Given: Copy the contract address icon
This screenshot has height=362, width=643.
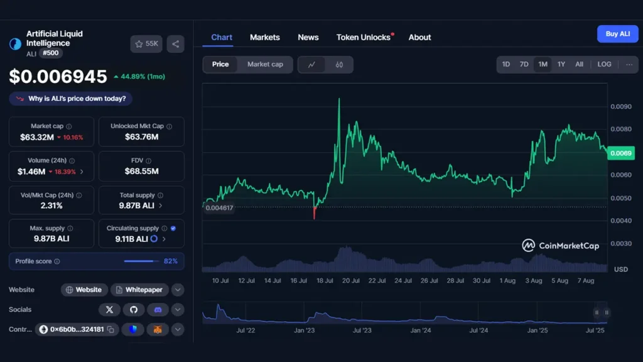Looking at the screenshot, I should click(111, 329).
